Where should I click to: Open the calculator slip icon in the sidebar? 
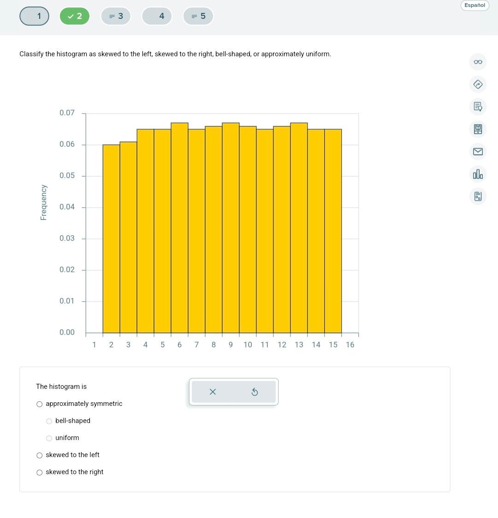(478, 196)
